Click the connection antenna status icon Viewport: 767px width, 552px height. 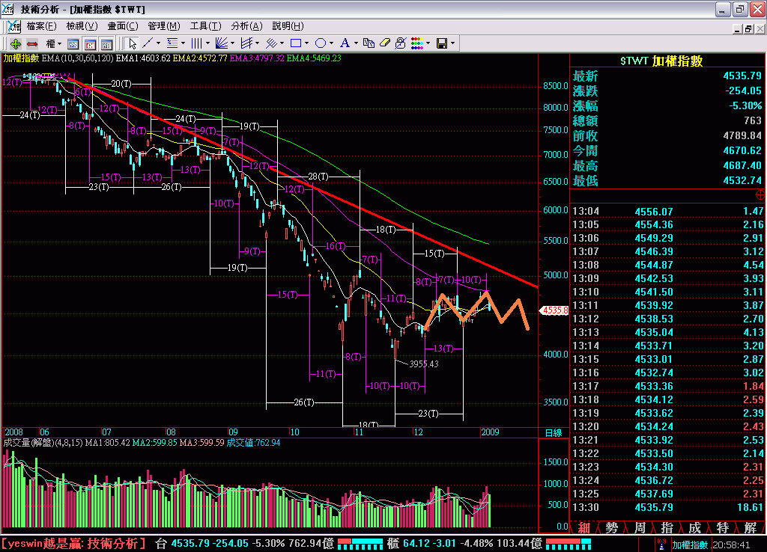tap(661, 545)
